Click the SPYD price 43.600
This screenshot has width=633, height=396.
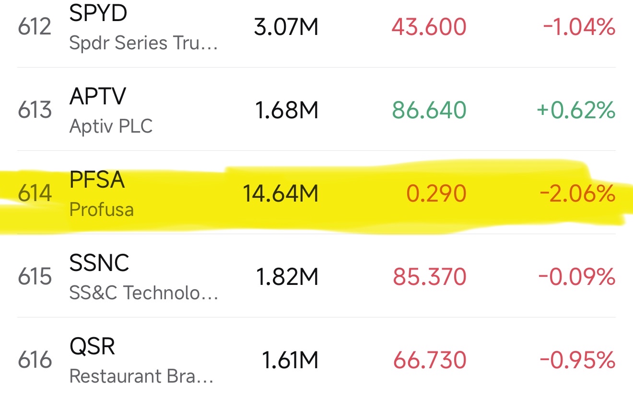(x=429, y=27)
